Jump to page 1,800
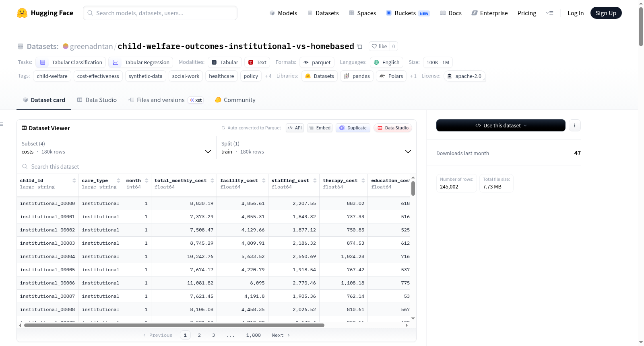Image resolution: width=644 pixels, height=346 pixels. click(x=254, y=335)
